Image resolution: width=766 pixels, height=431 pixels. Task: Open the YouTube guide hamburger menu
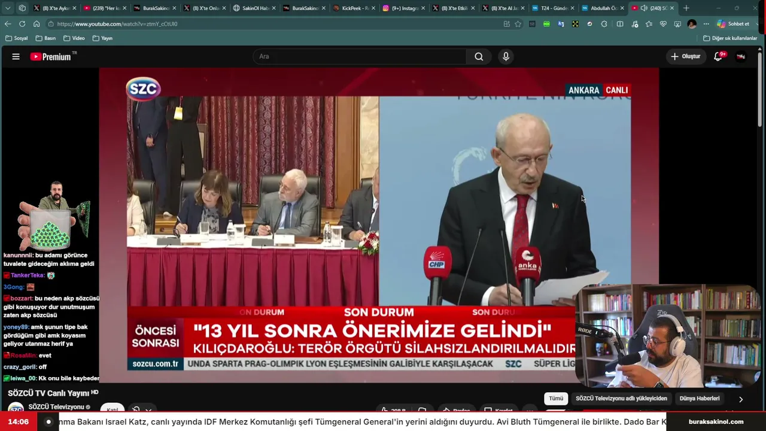16,56
